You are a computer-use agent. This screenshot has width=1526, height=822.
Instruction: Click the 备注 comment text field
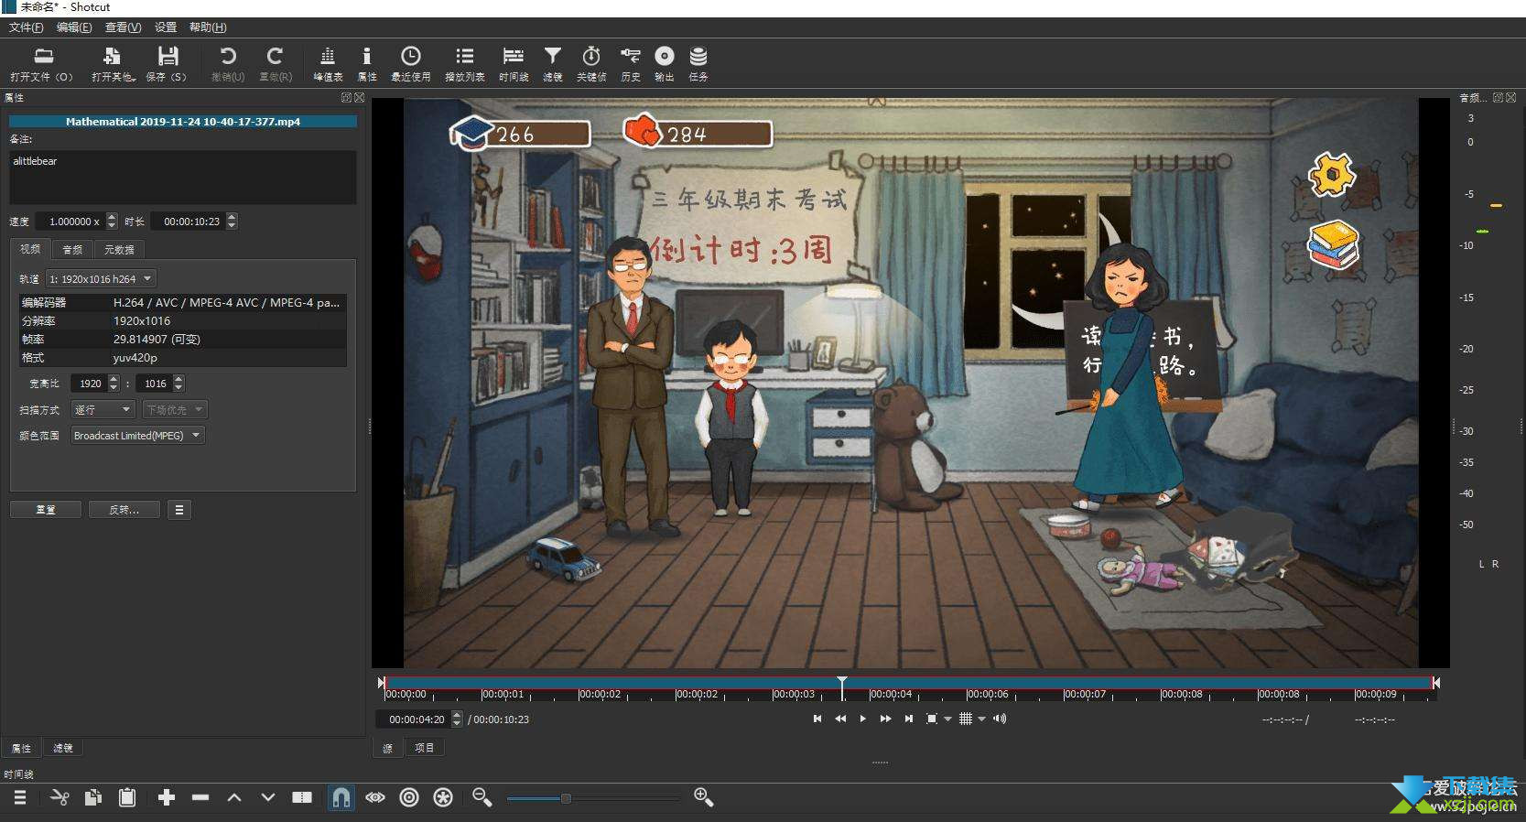183,178
